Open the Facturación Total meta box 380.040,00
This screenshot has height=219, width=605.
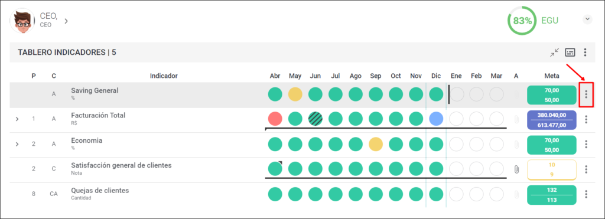pos(551,120)
